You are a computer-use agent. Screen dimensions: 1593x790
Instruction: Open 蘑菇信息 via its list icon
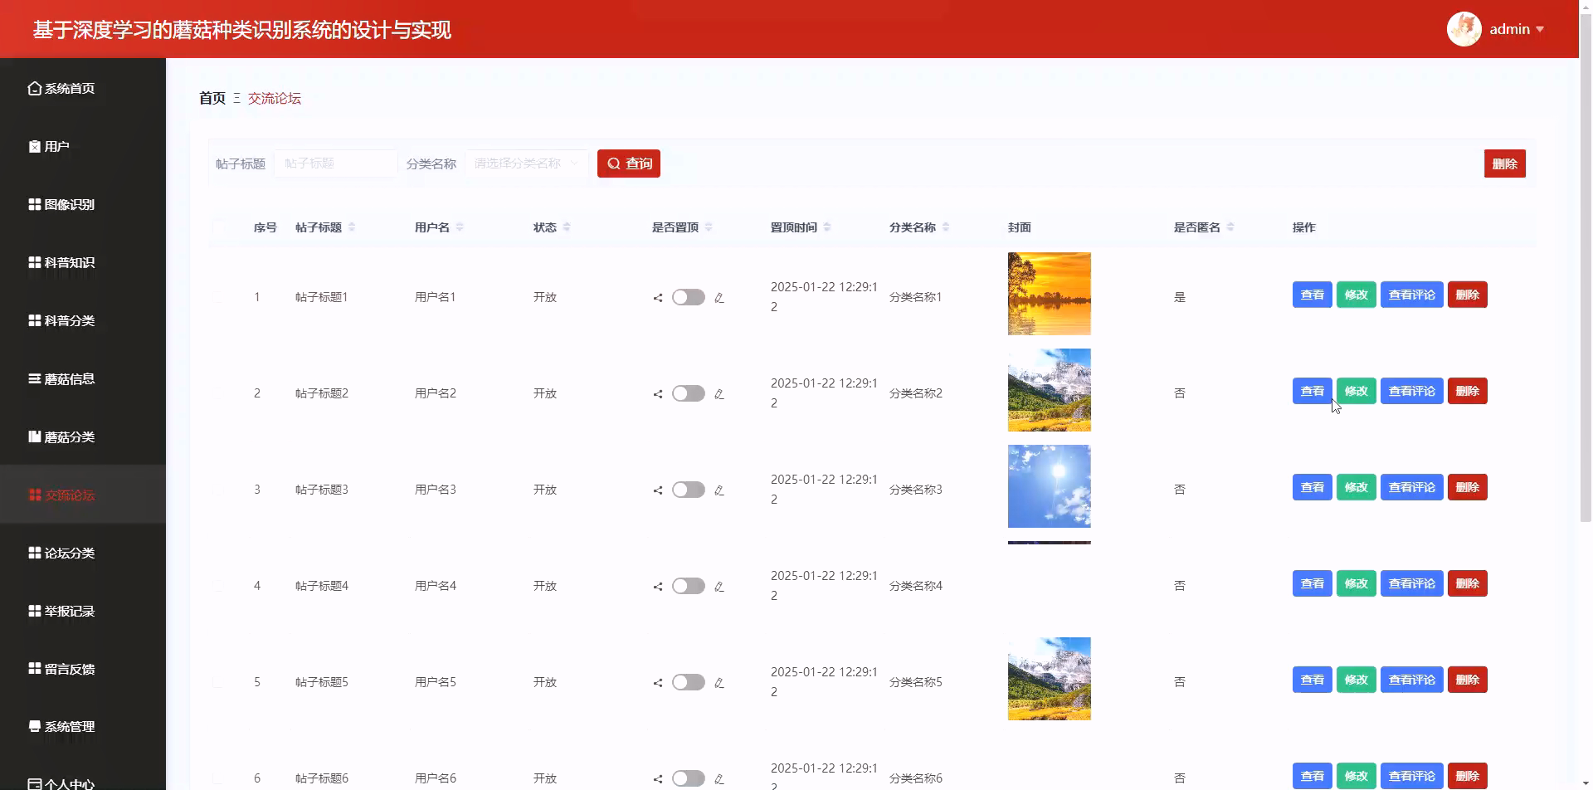tap(34, 378)
